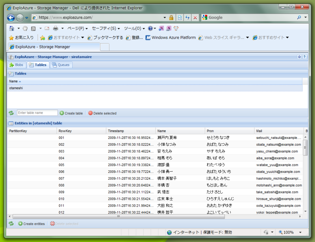The height and width of the screenshot is (242, 315).
Task: Sort entities by Mail column
Action: point(279,131)
